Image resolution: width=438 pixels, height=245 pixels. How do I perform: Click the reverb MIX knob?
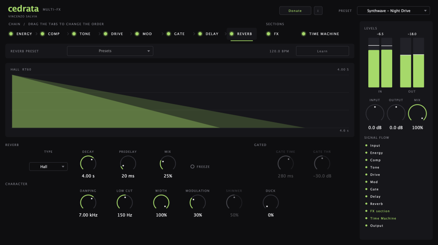click(168, 163)
